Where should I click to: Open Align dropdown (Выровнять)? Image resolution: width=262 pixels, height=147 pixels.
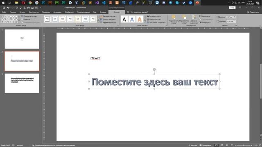click(x=205, y=16)
